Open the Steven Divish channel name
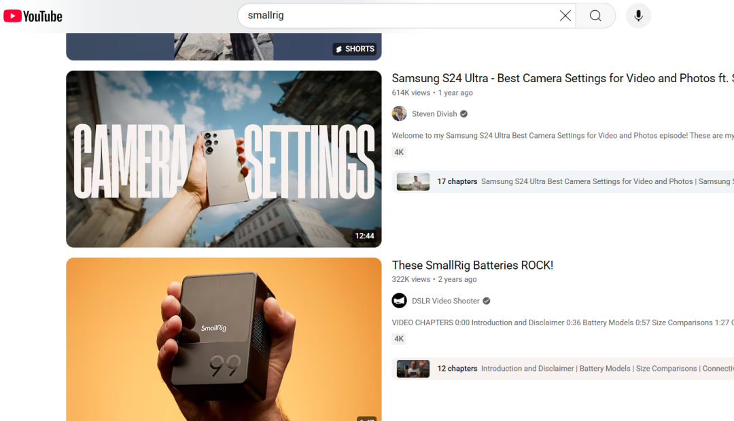This screenshot has height=421, width=734. click(x=434, y=113)
